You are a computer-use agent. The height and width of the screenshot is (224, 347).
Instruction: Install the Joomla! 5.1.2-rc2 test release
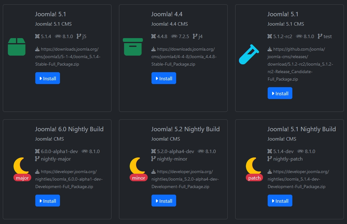pos(280,93)
